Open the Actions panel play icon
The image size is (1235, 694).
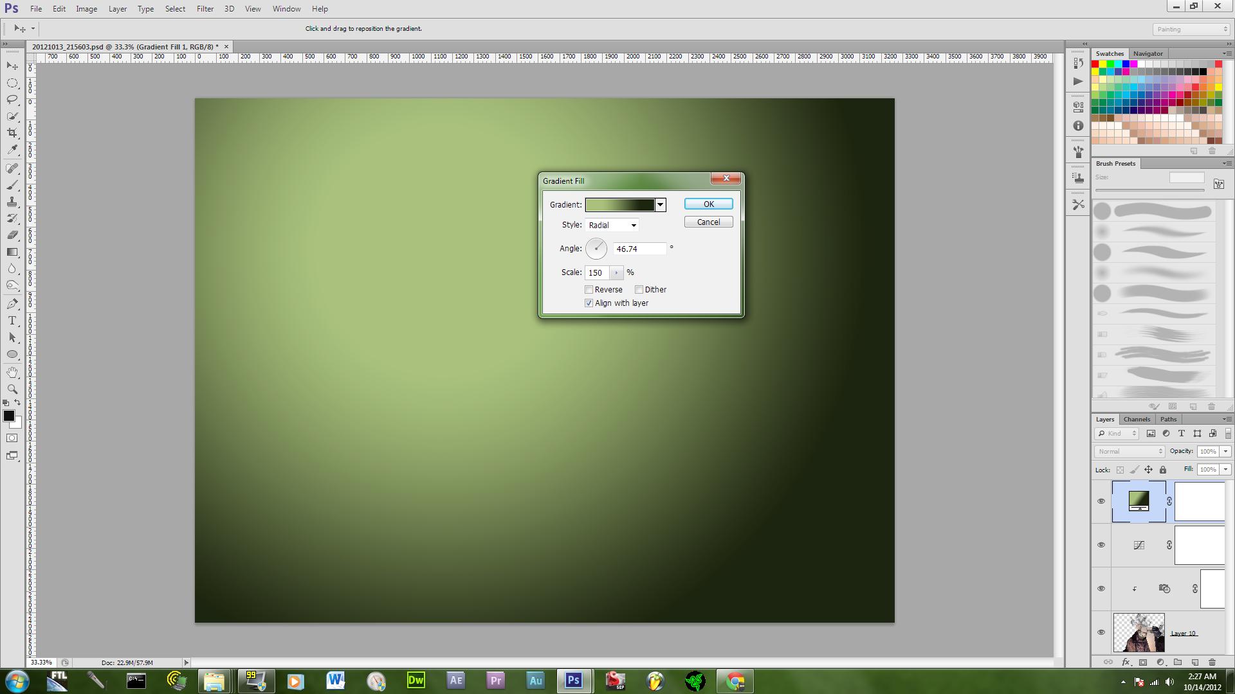click(1079, 82)
